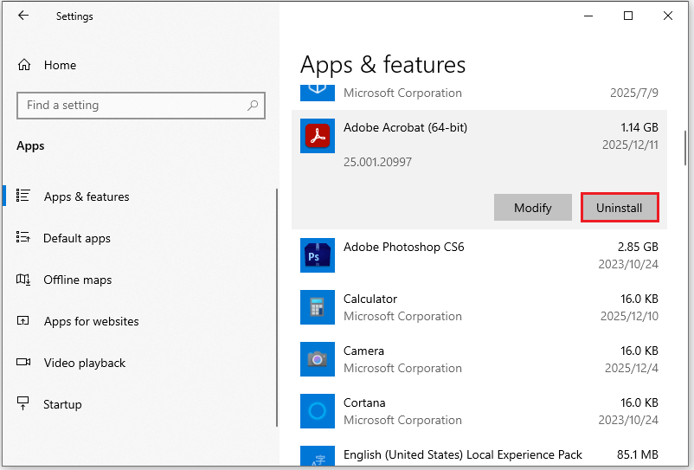This screenshot has height=470, width=694.
Task: Click the Apps section header in sidebar
Action: point(30,145)
